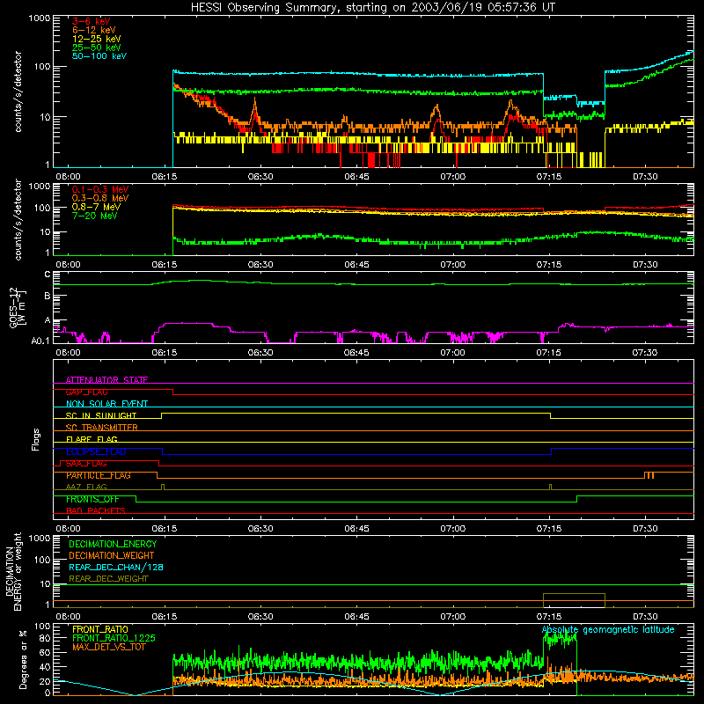Select the DECIMATION_ENERGY legend label
This screenshot has height=704, width=704.
point(113,544)
